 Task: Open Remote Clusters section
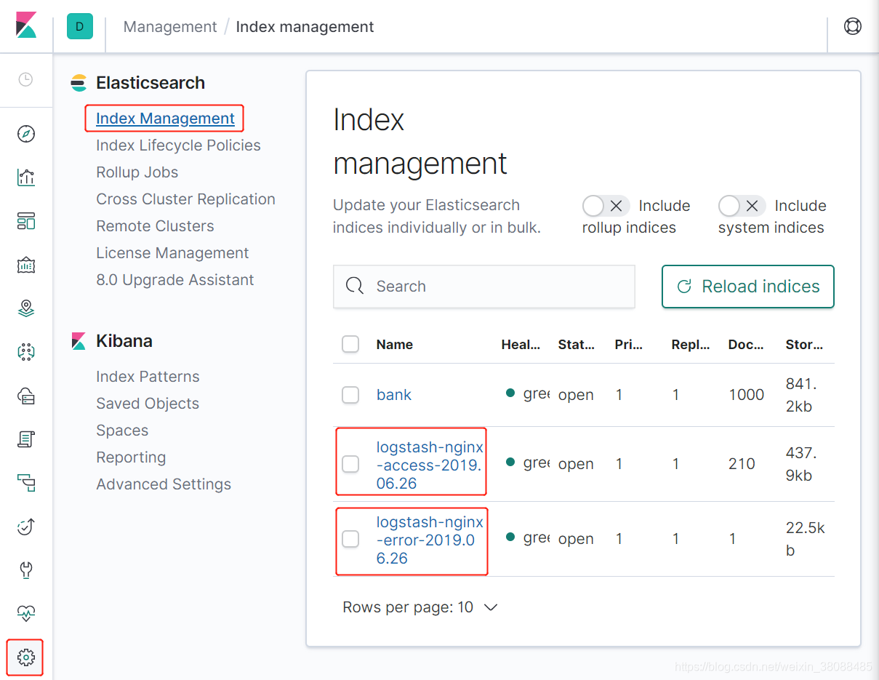tap(155, 226)
